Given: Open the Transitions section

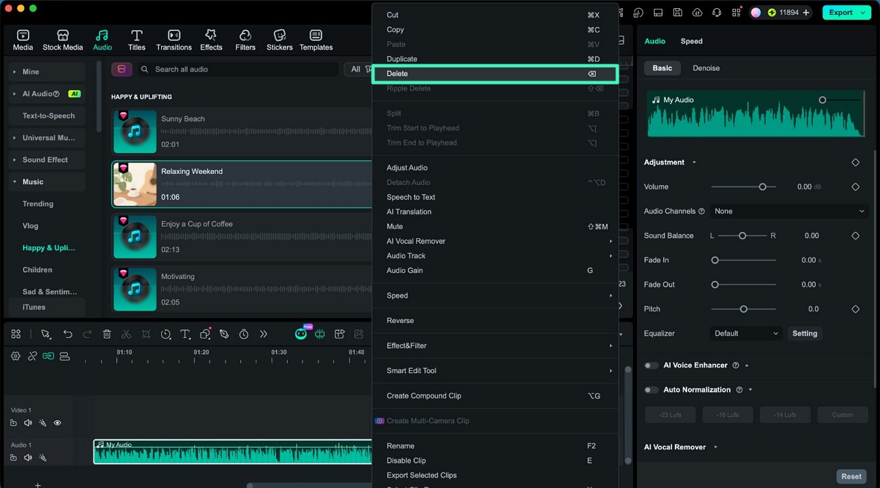Looking at the screenshot, I should (174, 40).
